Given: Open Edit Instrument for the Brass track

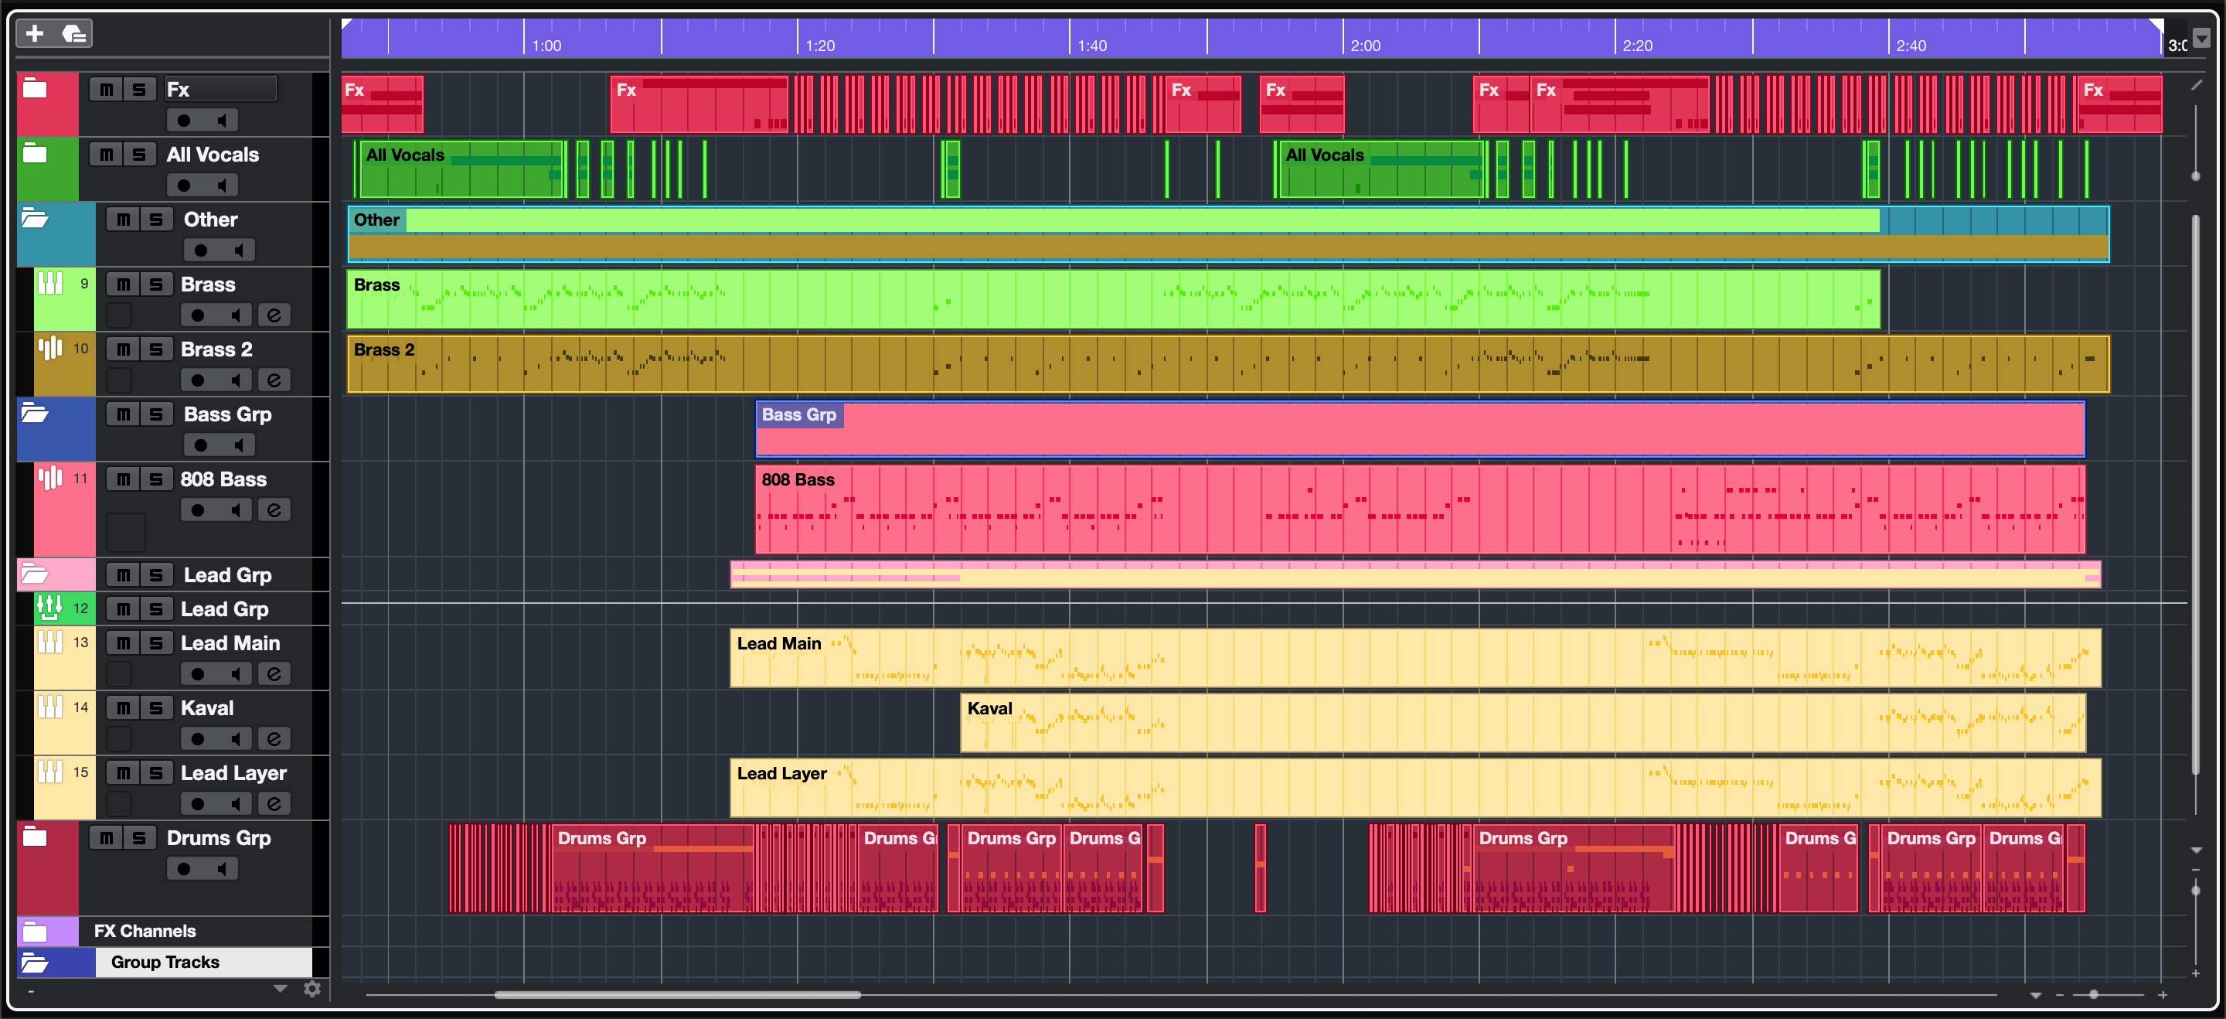Looking at the screenshot, I should 274,315.
